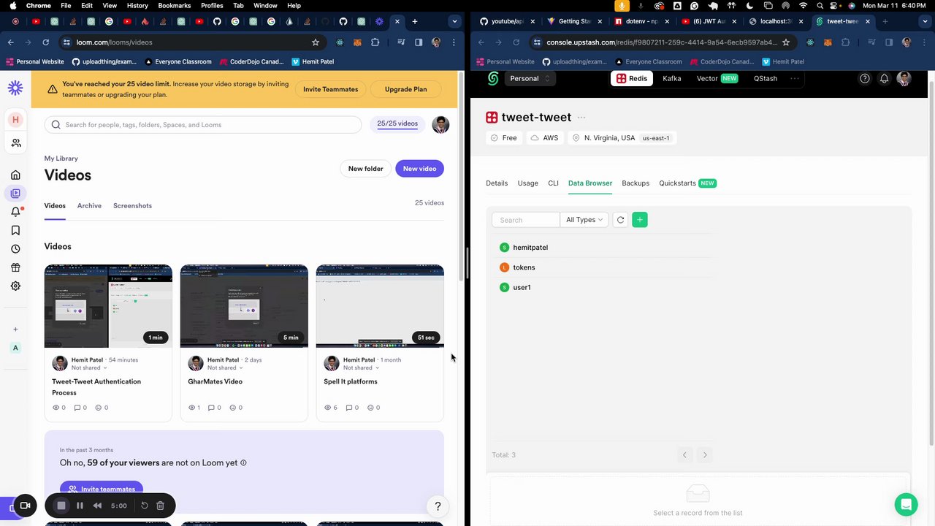Open the All Types filter dropdown

584,220
